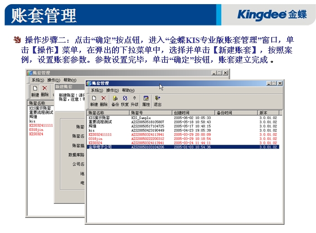Select the red KIS0324 row in the front window
The image size is (316, 233).
click(x=183, y=143)
